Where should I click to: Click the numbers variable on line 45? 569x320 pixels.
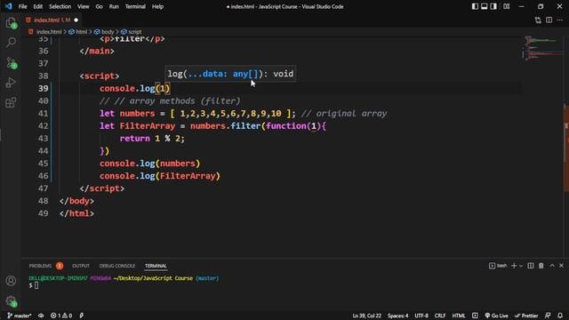(178, 164)
